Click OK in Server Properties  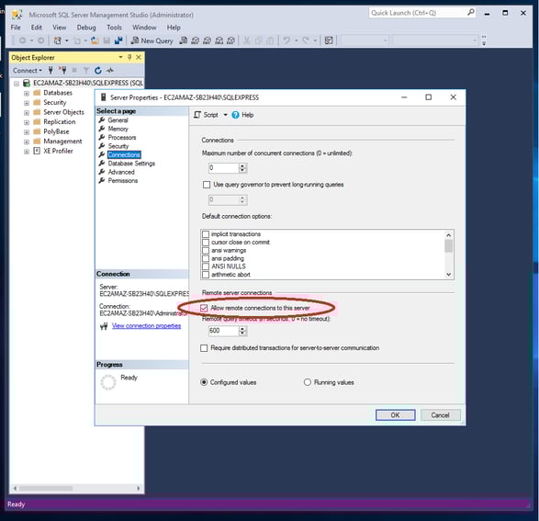(x=396, y=415)
